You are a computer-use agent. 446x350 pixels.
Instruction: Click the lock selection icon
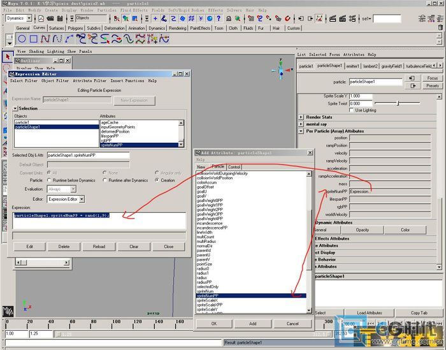(228, 18)
